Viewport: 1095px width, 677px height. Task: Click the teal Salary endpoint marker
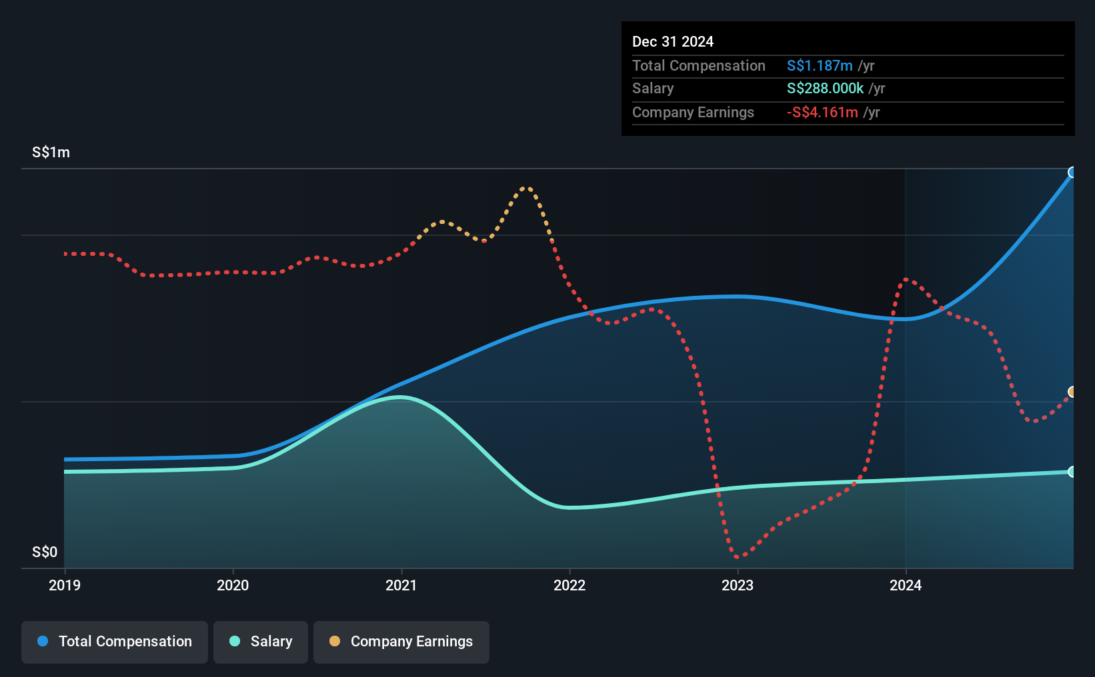click(1072, 472)
